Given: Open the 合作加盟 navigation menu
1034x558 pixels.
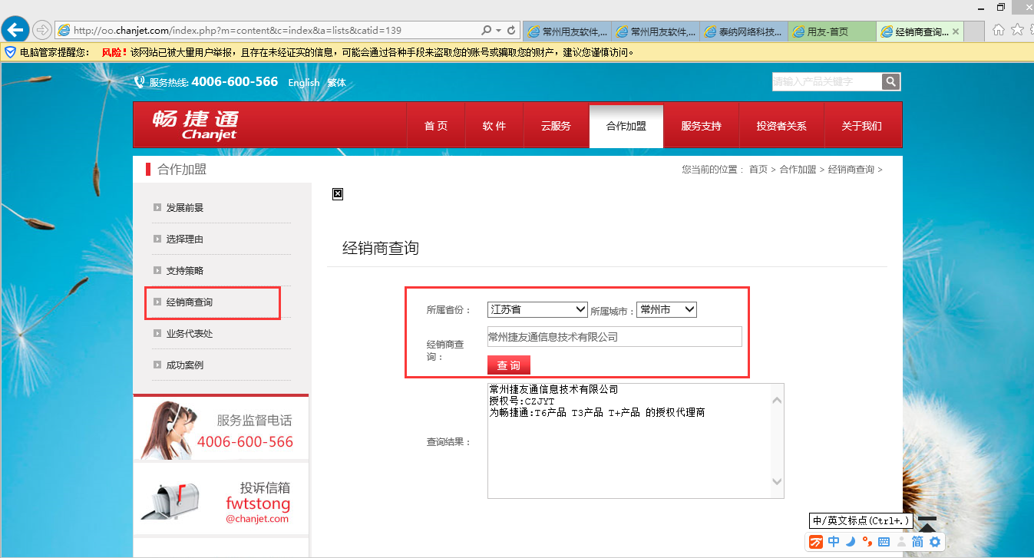Looking at the screenshot, I should coord(626,126).
